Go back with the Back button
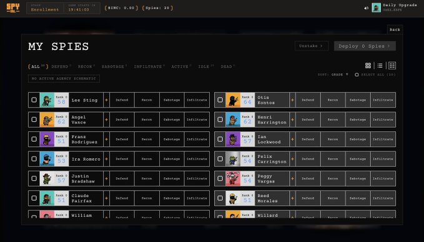This screenshot has height=242, width=424. click(x=395, y=29)
